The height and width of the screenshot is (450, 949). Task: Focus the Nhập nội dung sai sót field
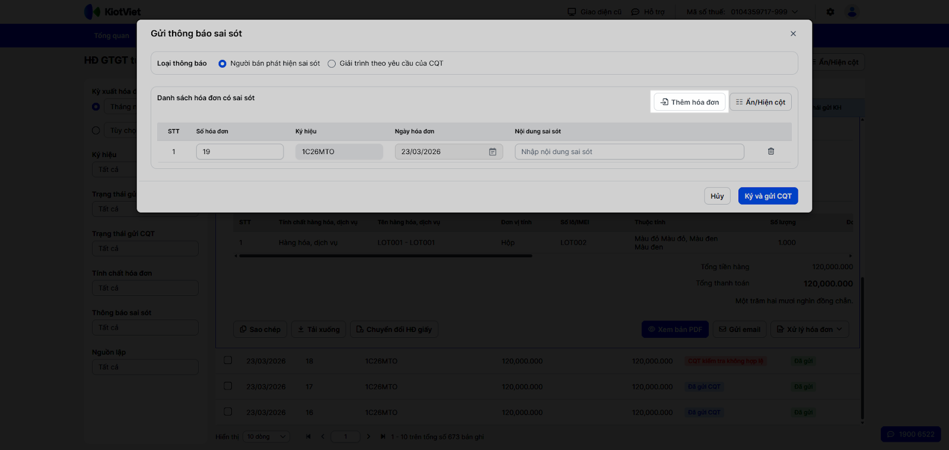click(629, 152)
